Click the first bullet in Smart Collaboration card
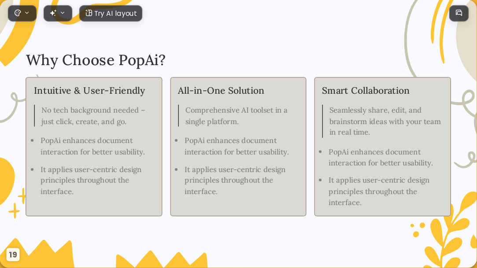This screenshot has height=268, width=477. coord(380,158)
